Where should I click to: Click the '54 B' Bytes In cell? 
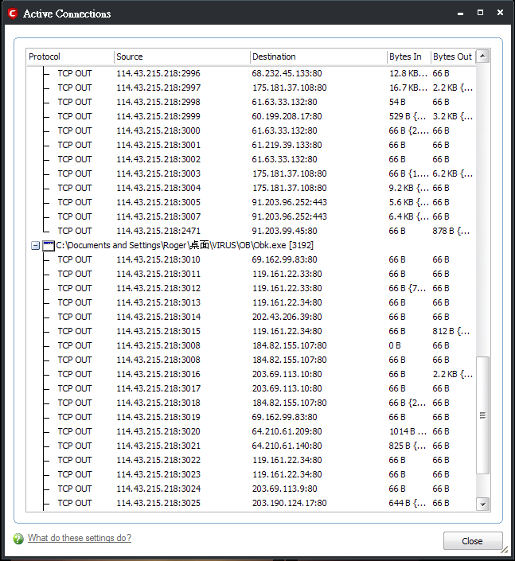pyautogui.click(x=397, y=102)
